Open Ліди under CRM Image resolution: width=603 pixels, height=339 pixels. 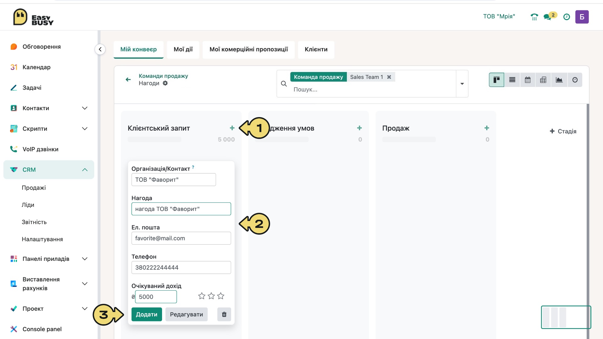tap(28, 205)
